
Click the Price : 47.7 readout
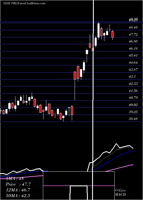19,184
